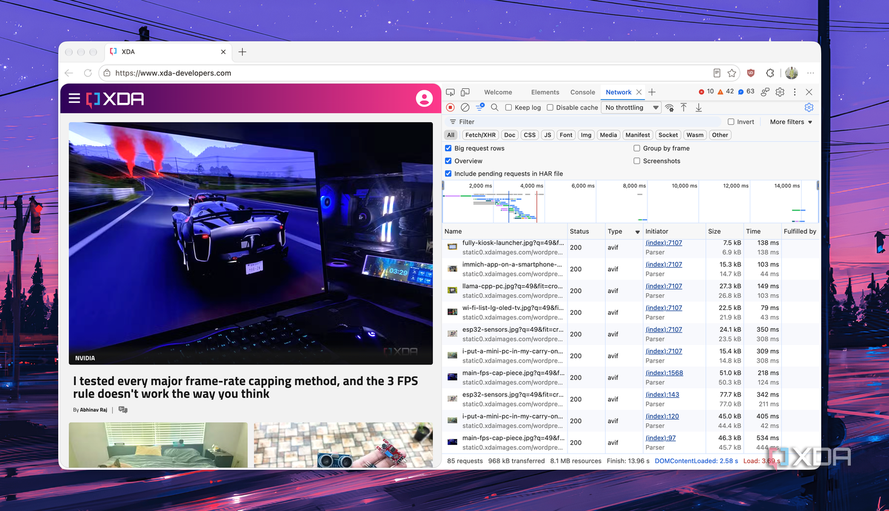The width and height of the screenshot is (889, 511).
Task: Open the No throttling dropdown
Action: (632, 107)
